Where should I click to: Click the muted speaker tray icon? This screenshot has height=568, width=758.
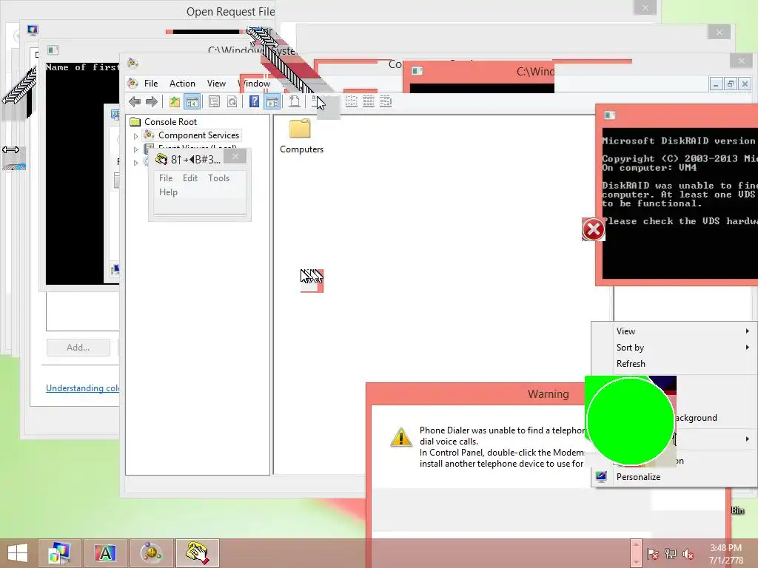click(x=688, y=554)
